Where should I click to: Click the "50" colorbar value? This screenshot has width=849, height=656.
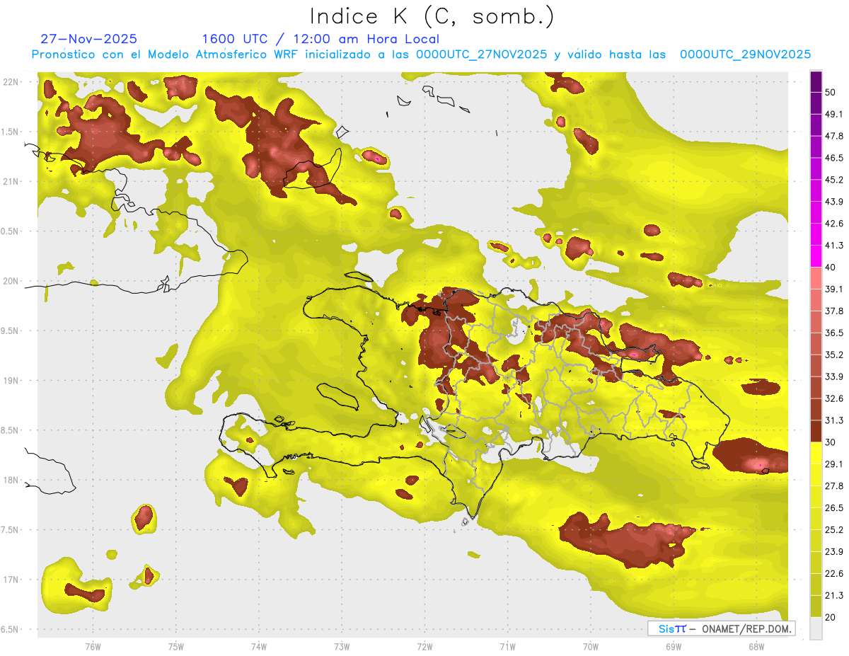[831, 92]
